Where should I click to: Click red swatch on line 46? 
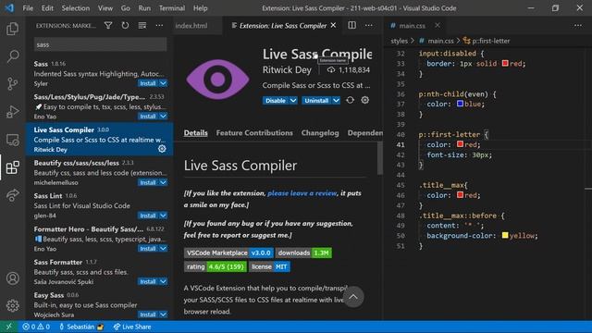(460, 195)
